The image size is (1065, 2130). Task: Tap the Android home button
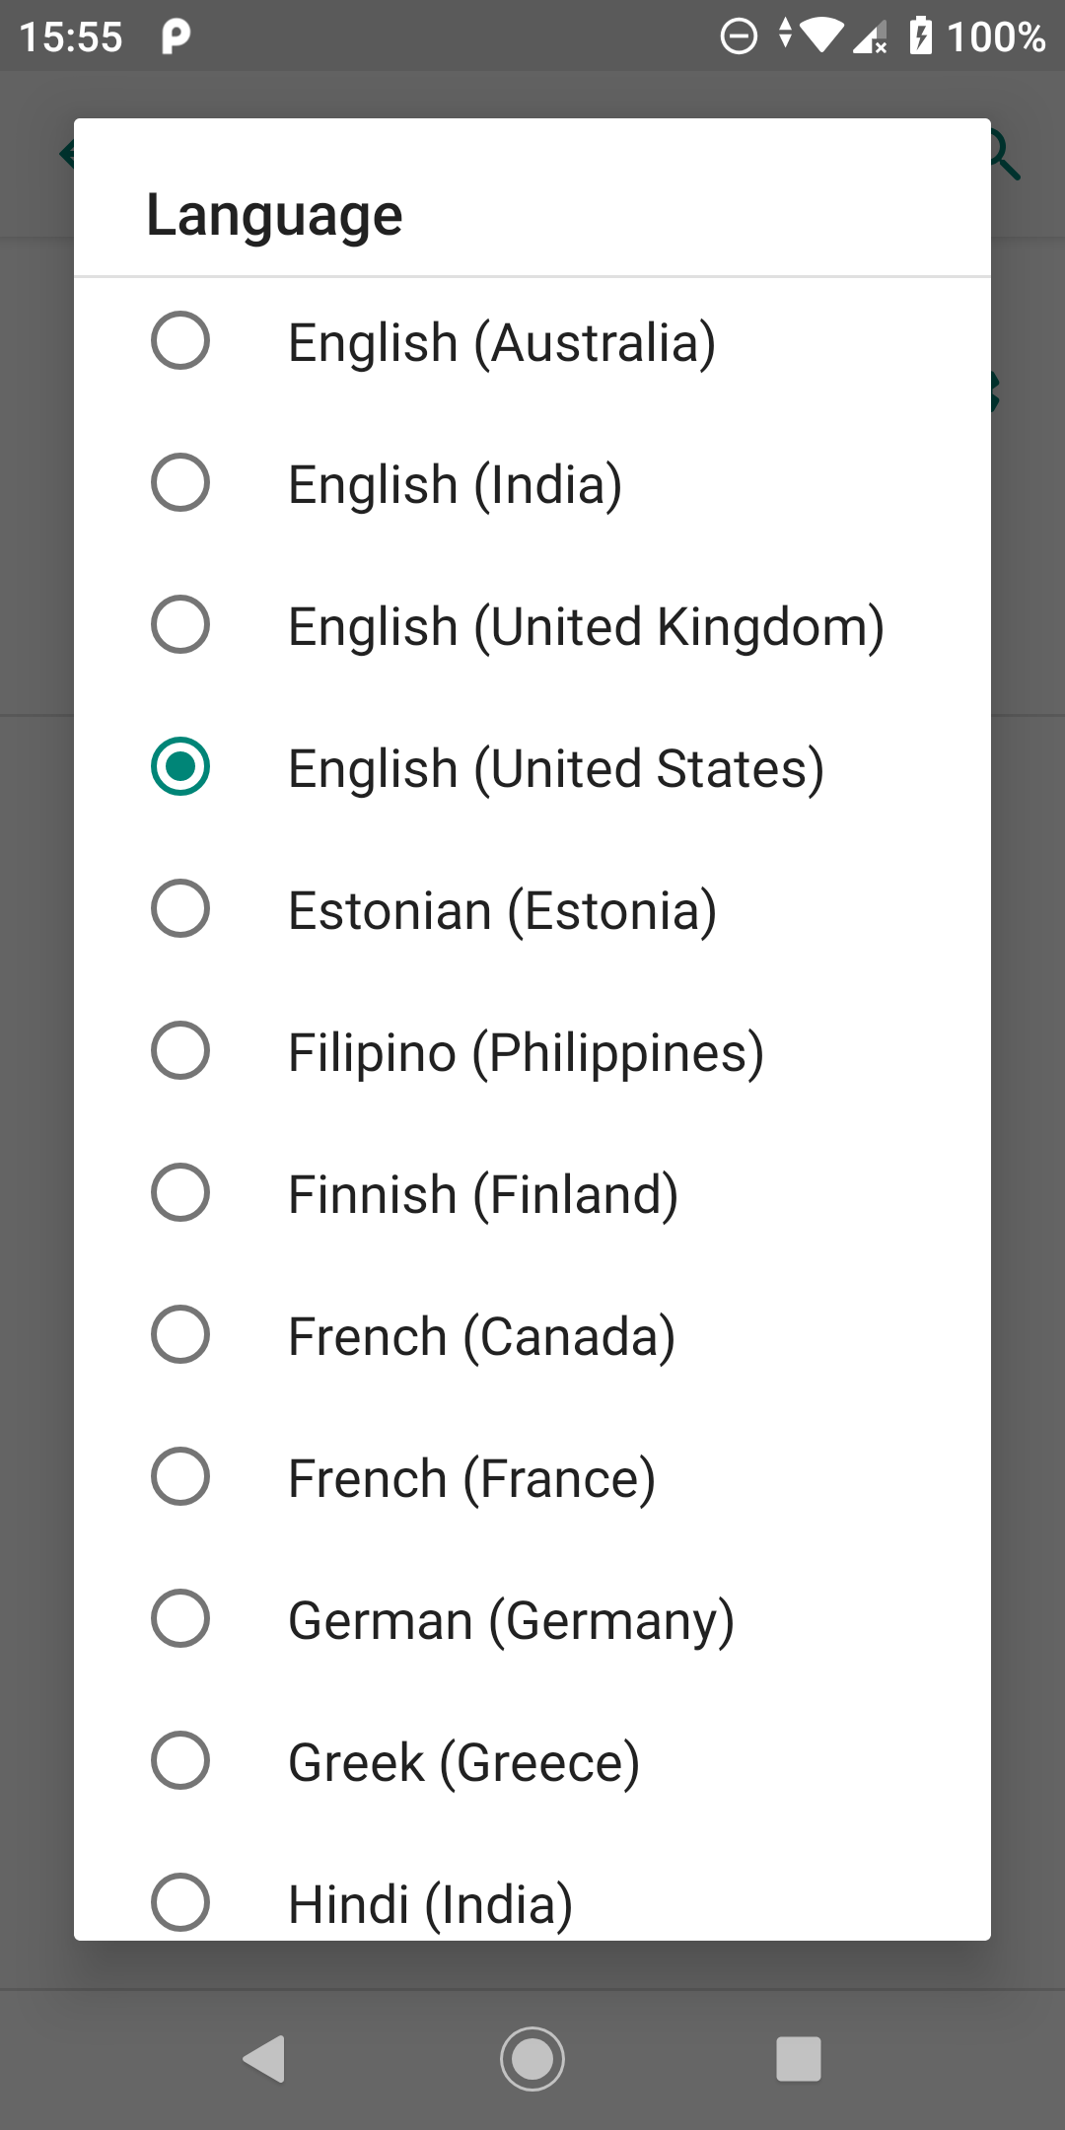tap(532, 2059)
